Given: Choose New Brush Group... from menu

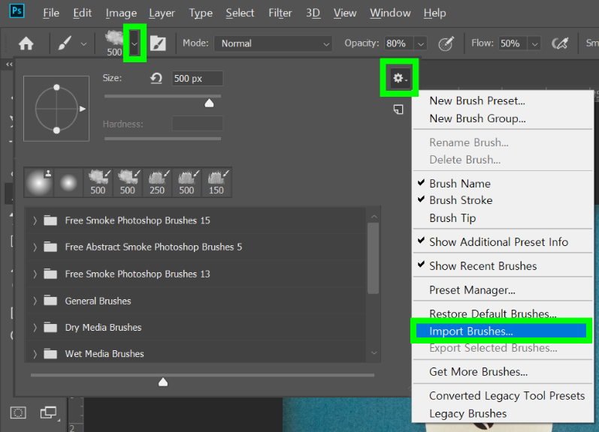Looking at the screenshot, I should click(477, 118).
